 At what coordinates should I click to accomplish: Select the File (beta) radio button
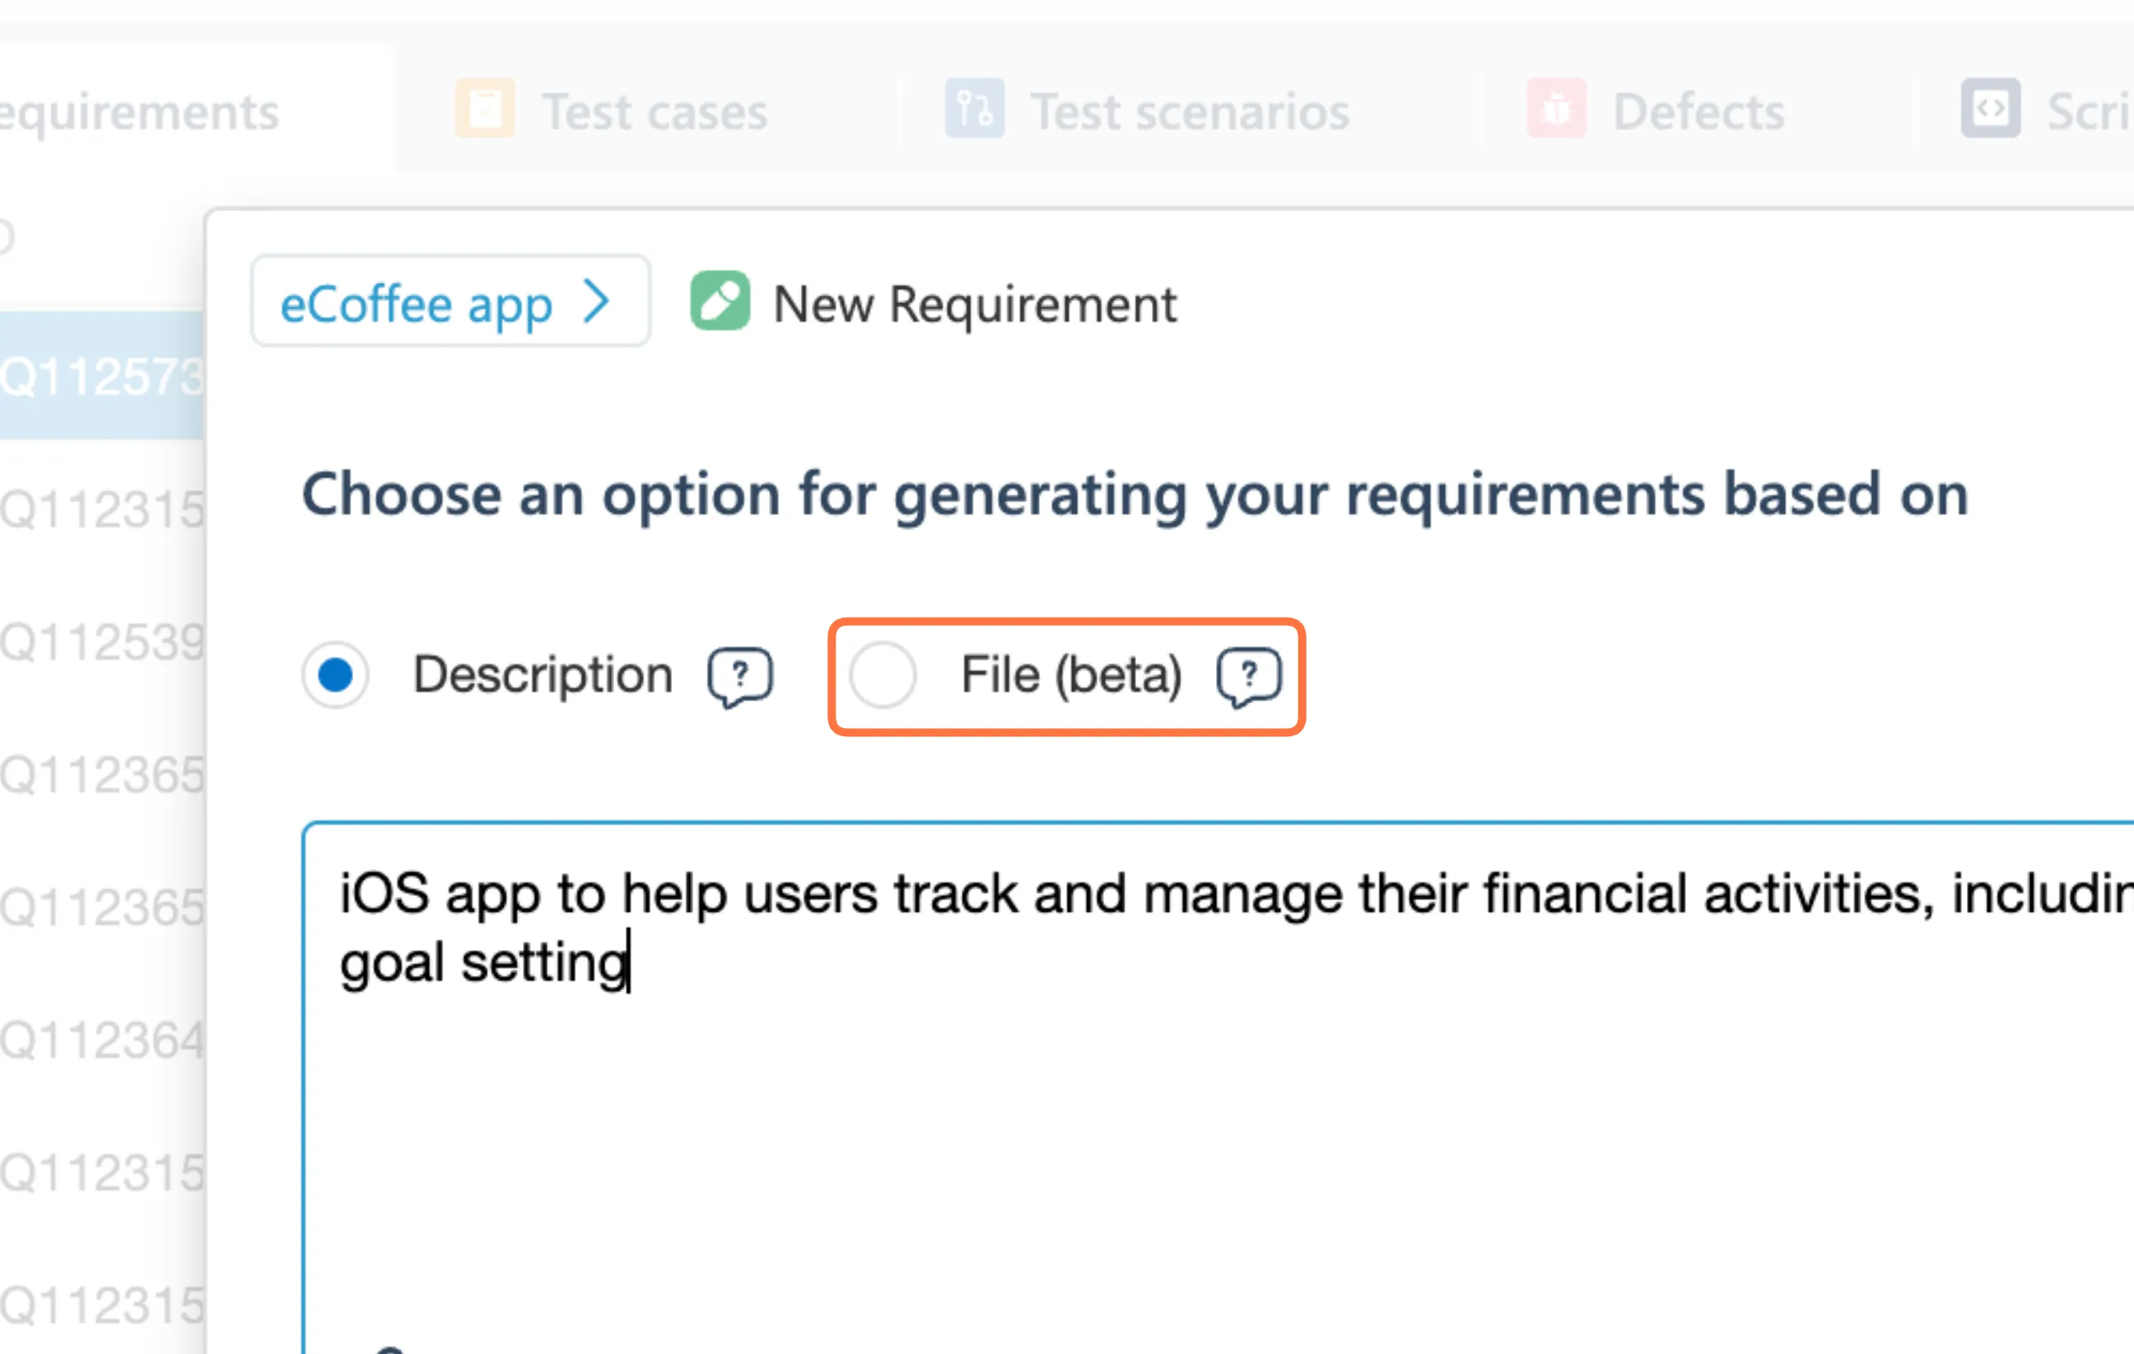tap(883, 675)
